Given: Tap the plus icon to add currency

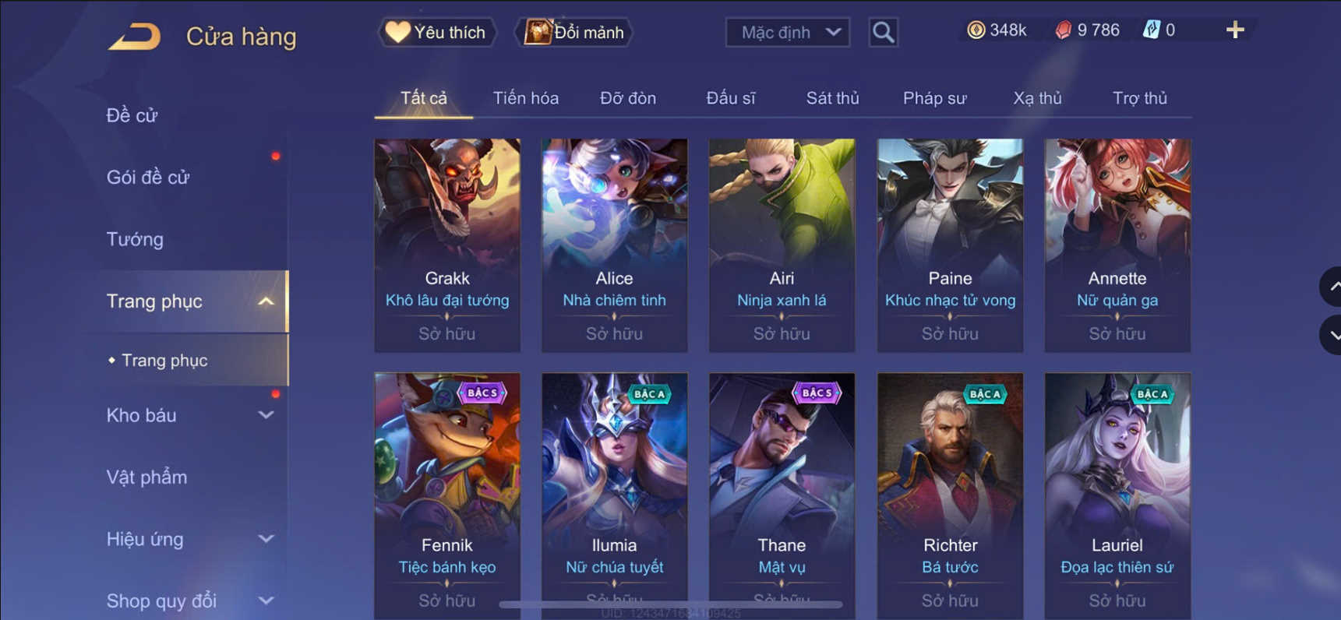Looking at the screenshot, I should click(1235, 30).
